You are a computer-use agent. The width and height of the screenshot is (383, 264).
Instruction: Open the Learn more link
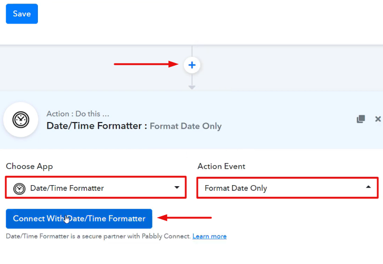(x=209, y=236)
